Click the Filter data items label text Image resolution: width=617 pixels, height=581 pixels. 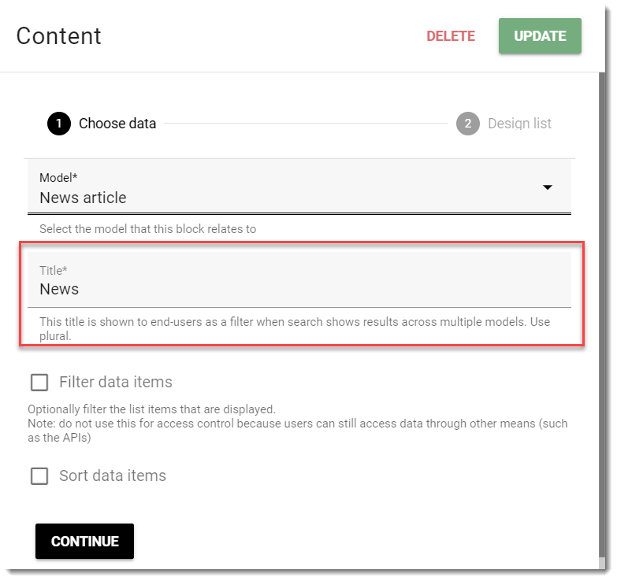116,383
